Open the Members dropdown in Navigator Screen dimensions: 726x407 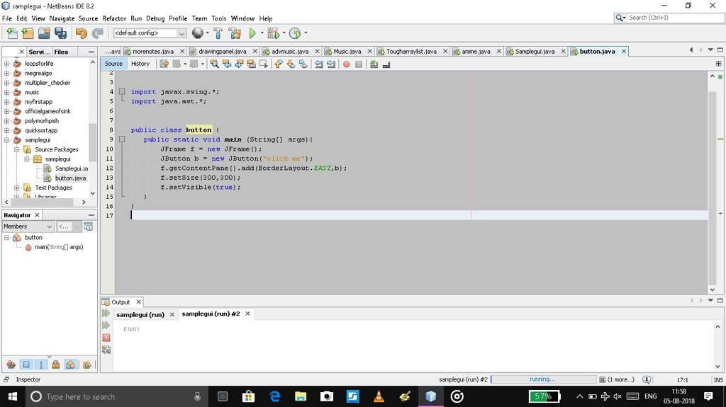[x=28, y=227]
